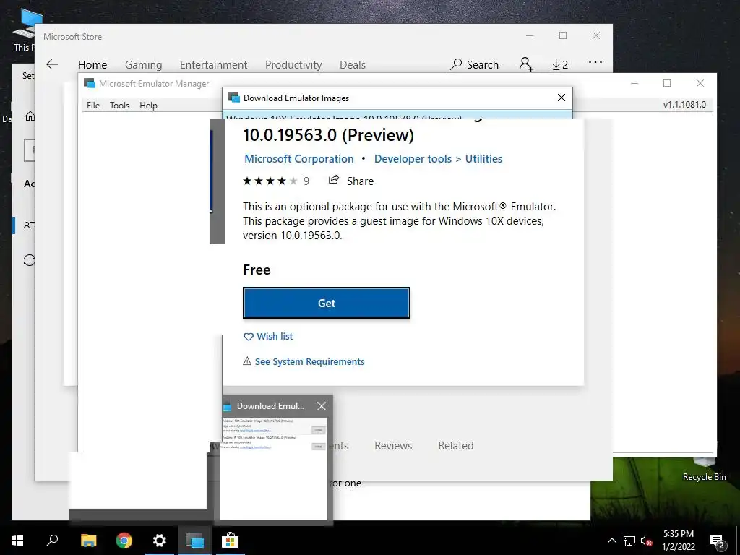Open See System Requirements link
This screenshot has width=740, height=555.
click(x=304, y=361)
